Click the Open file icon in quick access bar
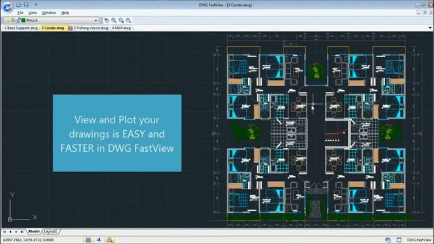Screen dimensions: 434x244 click(19, 5)
